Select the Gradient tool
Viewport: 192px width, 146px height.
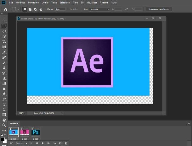coord(4,84)
